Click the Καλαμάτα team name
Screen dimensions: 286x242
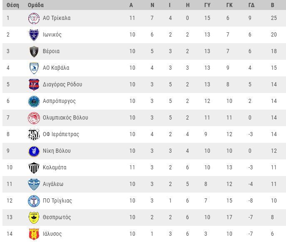(55, 167)
